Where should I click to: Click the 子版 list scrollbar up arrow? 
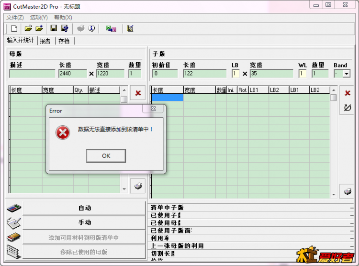coord(334,90)
